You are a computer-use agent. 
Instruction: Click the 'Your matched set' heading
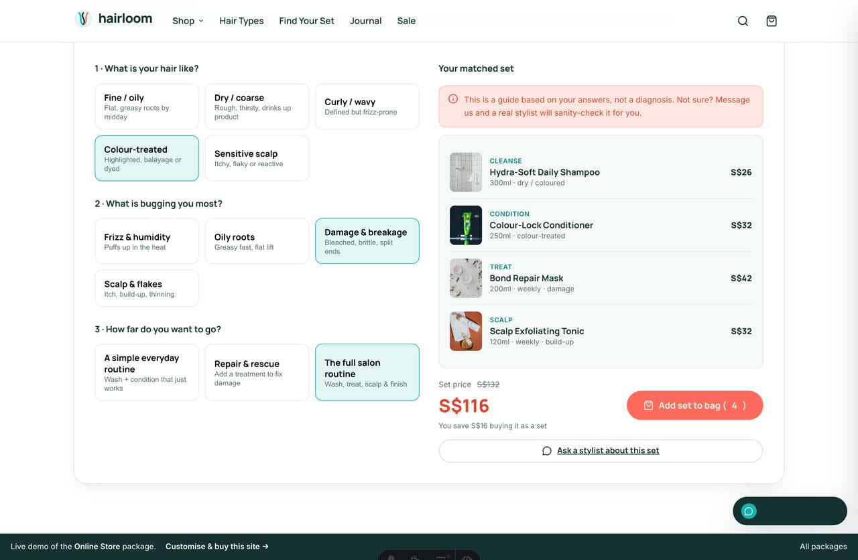click(x=476, y=68)
